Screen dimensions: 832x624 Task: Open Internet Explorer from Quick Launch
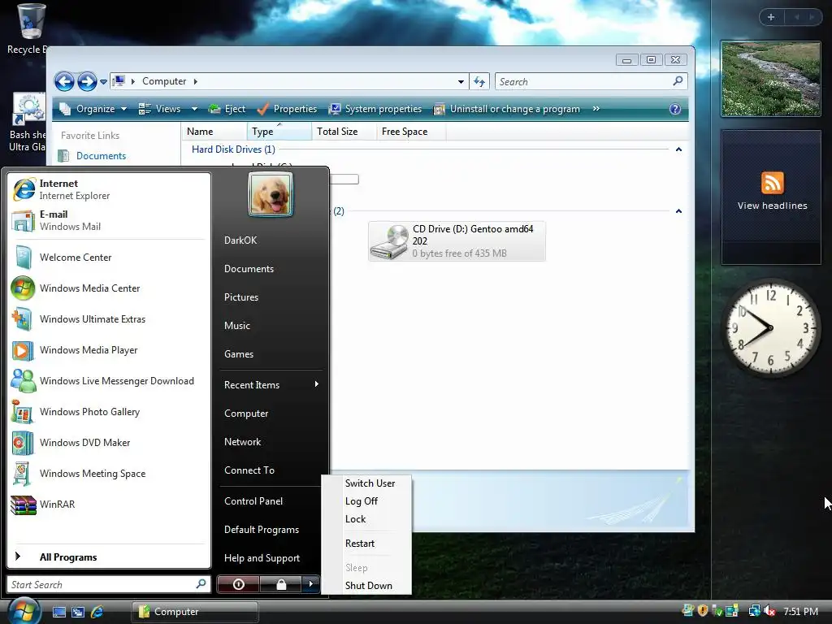point(97,612)
